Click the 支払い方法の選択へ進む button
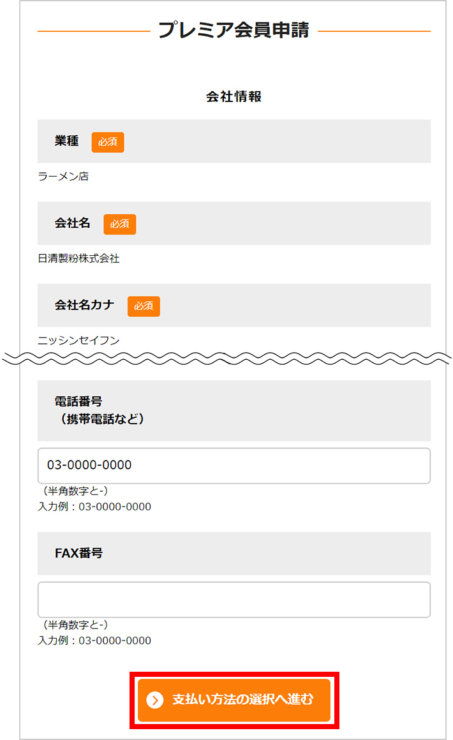453x740 pixels. [234, 700]
